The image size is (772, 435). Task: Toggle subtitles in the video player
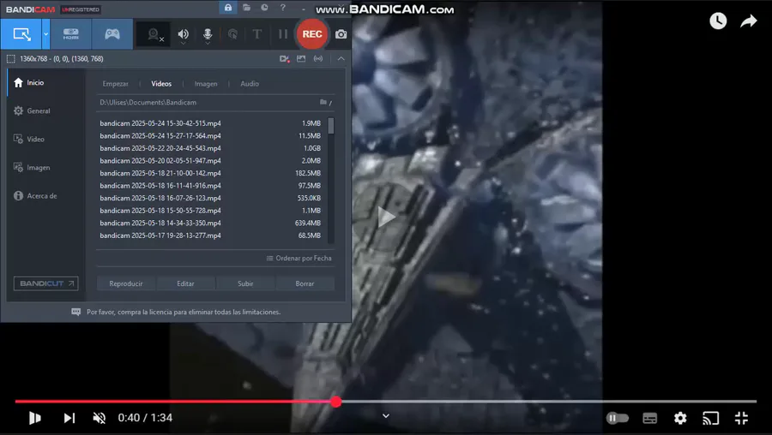tap(650, 418)
